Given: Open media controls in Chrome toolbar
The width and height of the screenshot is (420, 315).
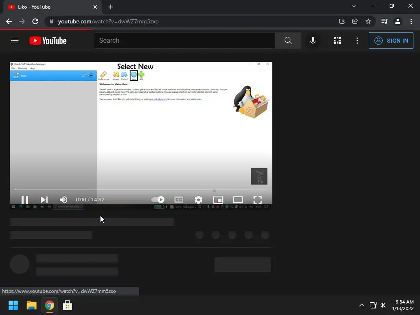Looking at the screenshot, I should (x=384, y=21).
